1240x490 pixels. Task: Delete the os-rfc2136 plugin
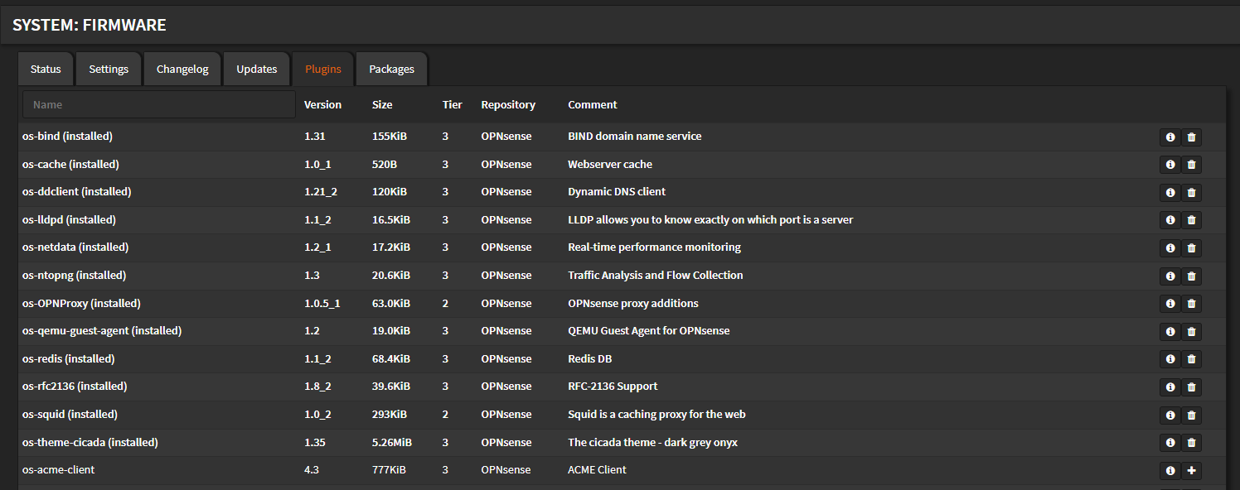click(x=1191, y=387)
